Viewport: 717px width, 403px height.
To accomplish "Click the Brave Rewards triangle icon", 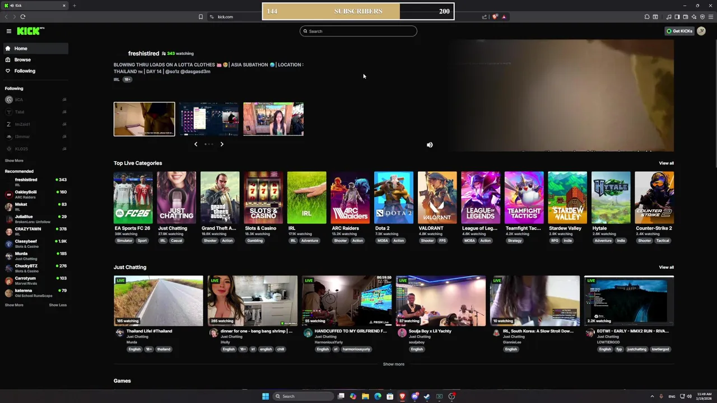I will [504, 17].
